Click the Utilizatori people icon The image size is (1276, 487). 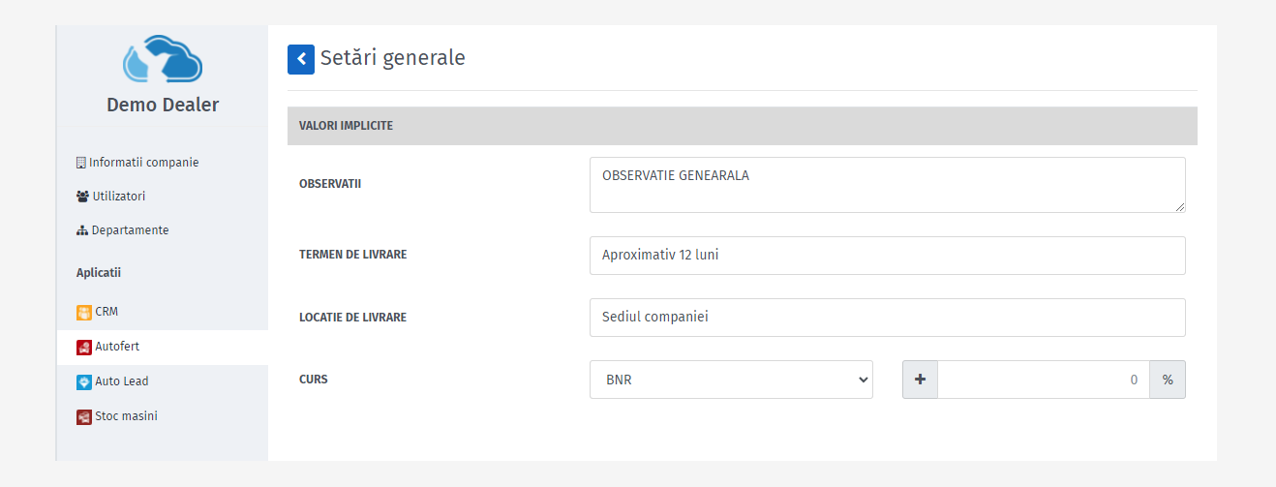point(82,197)
